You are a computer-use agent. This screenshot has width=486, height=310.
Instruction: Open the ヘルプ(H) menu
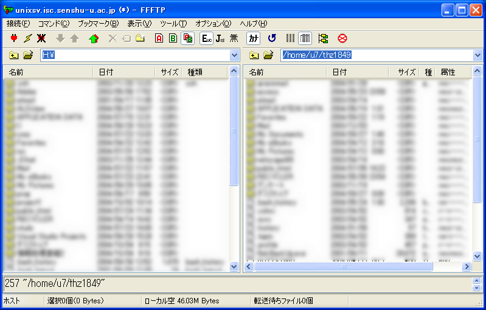coord(254,24)
